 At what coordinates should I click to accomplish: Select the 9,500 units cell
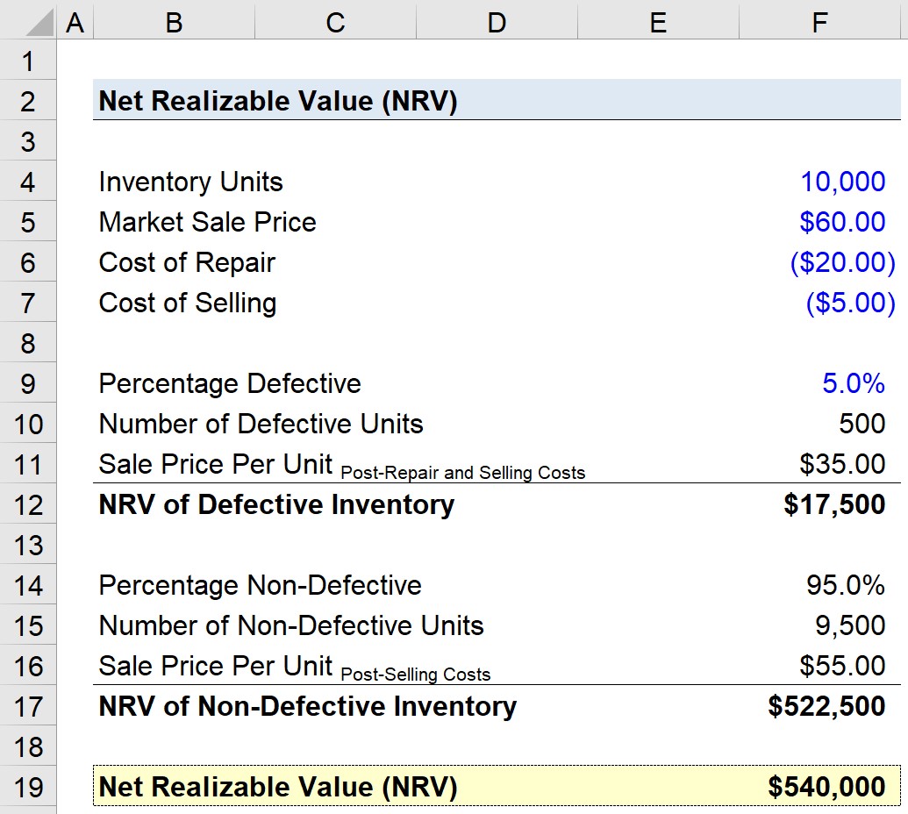tap(850, 625)
